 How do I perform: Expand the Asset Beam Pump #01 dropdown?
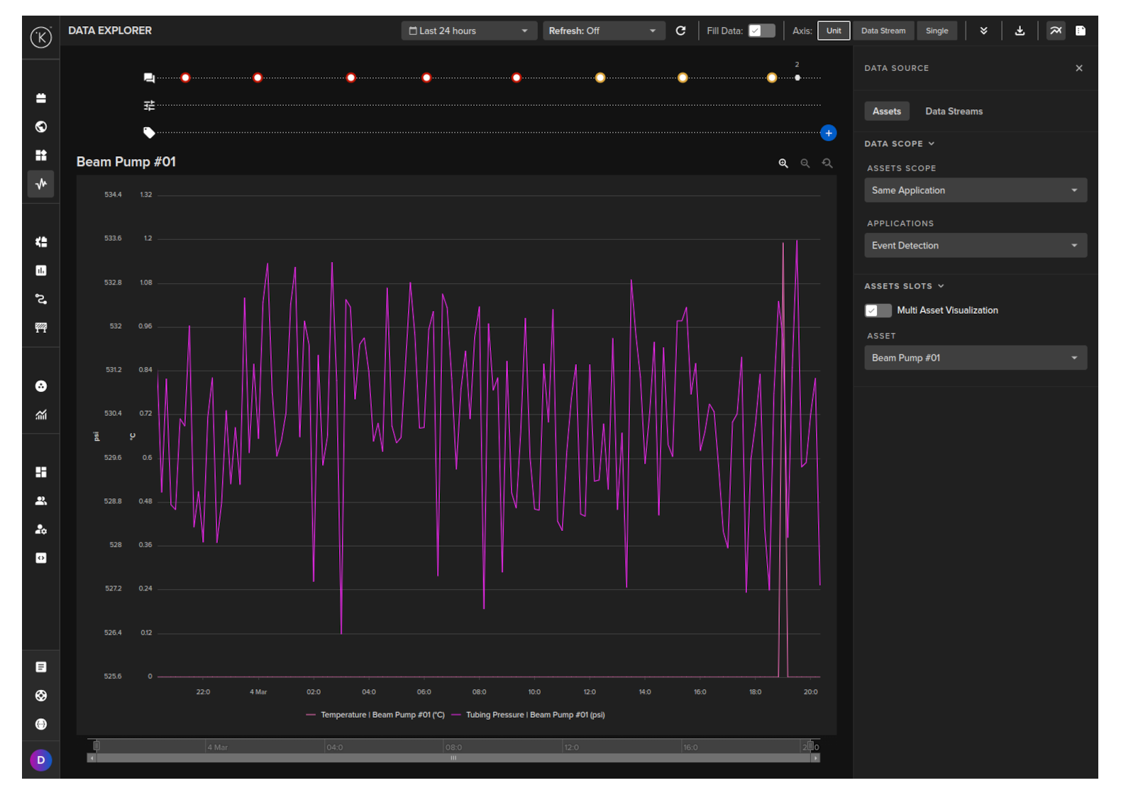pyautogui.click(x=975, y=358)
